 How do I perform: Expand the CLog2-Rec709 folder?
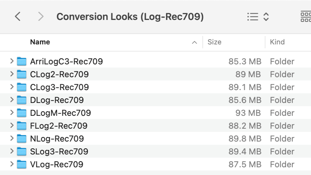[x=12, y=74]
